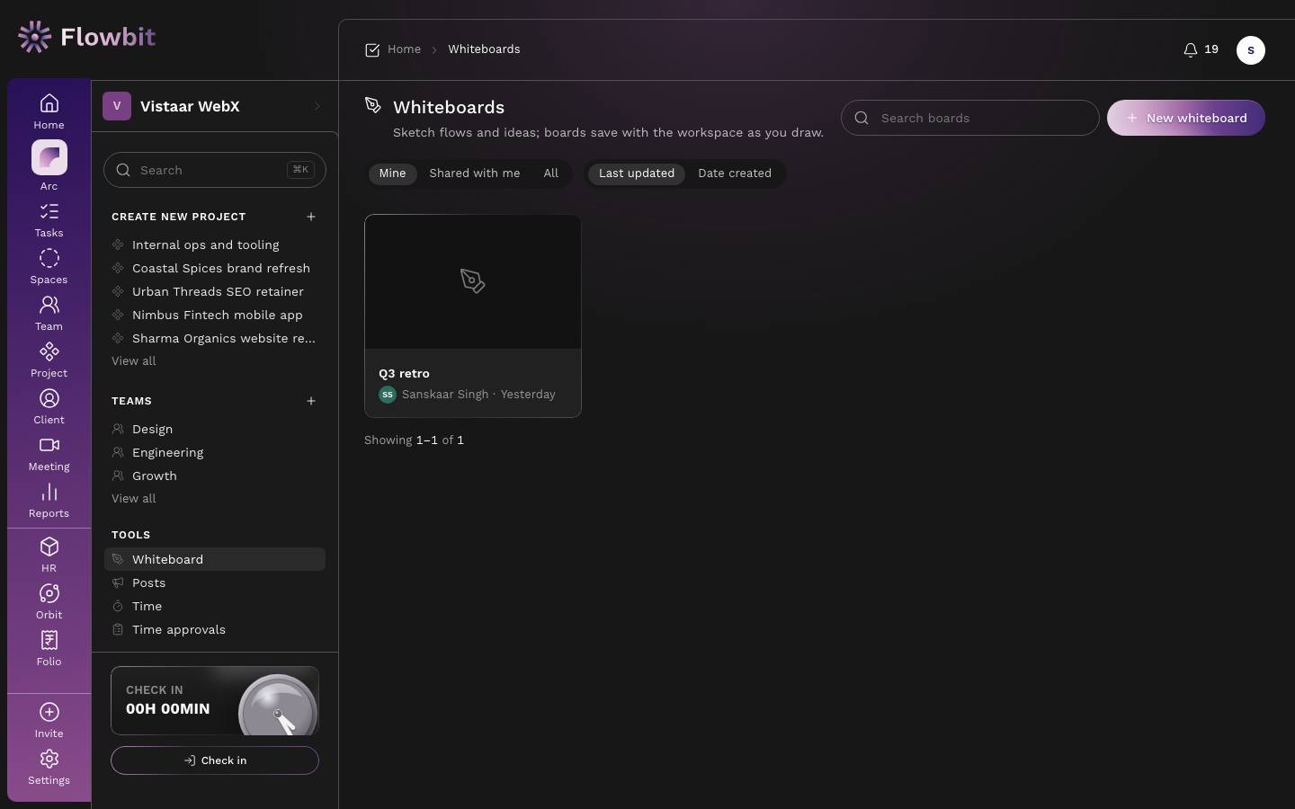Click the New whiteboard button
Viewport: 1295px width, 809px height.
click(x=1186, y=118)
